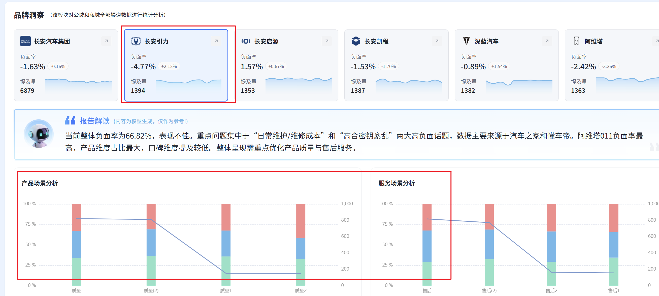Select the 深蓝汽车 brand card title
Viewport: 659px width, 296px height.
486,41
